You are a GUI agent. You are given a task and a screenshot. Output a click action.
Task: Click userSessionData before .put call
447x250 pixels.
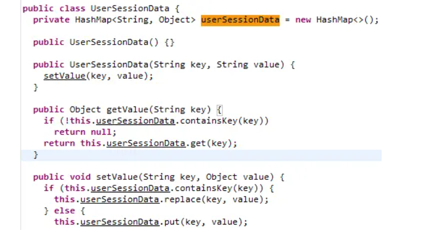(120, 222)
